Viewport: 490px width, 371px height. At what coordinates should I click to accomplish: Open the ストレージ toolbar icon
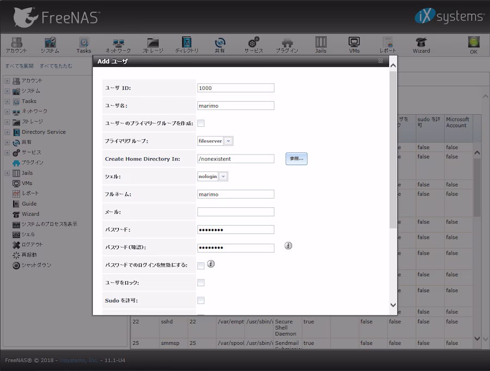point(153,45)
